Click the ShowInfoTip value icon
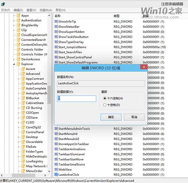The width and height of the screenshot is (188, 183). point(56,22)
